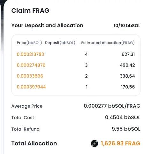Select price 0.000397044 row

click(x=76, y=87)
